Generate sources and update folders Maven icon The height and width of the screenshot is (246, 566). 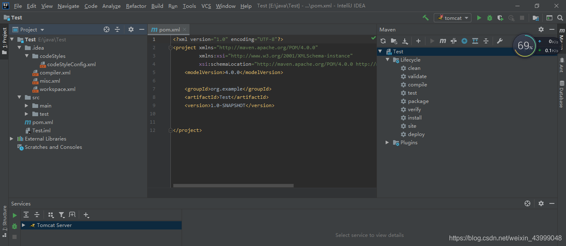pyautogui.click(x=394, y=41)
